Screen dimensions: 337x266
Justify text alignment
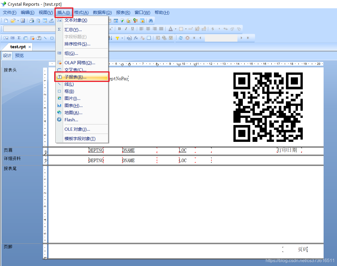tap(161, 29)
